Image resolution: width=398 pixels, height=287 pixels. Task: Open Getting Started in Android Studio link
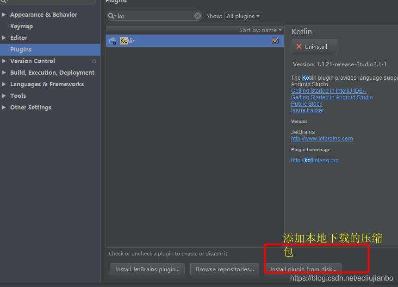coord(332,97)
